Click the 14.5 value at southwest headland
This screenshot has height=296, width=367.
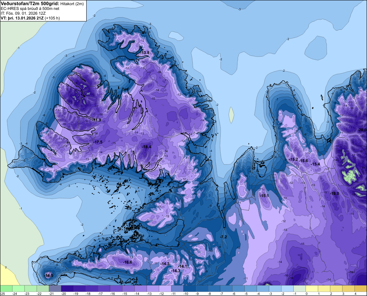[49, 275]
